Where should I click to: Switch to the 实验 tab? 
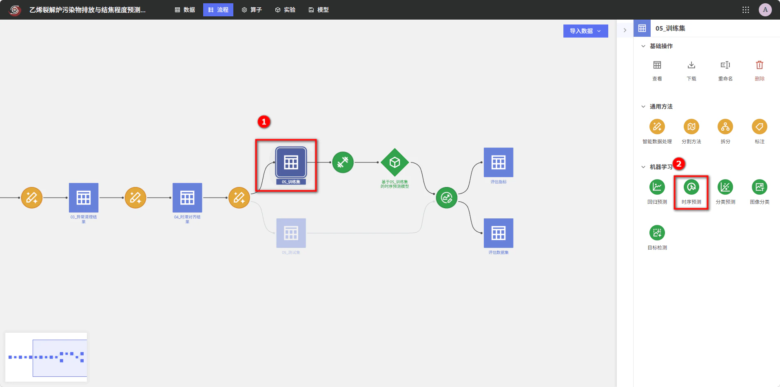285,10
